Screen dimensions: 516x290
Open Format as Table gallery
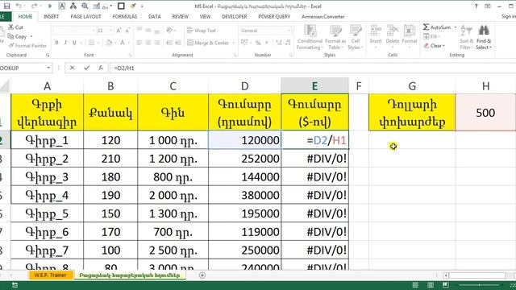[x=335, y=37]
